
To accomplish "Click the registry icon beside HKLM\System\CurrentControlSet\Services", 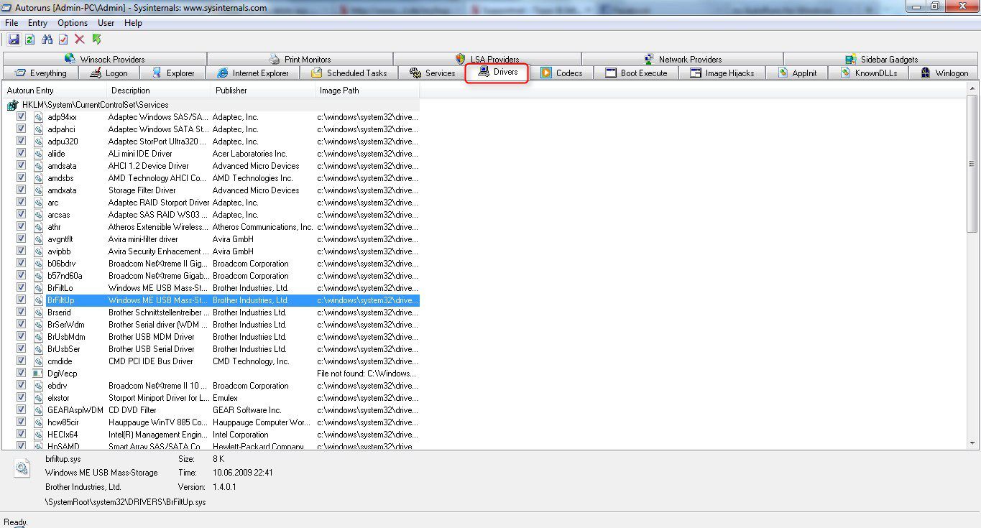I will (x=12, y=105).
